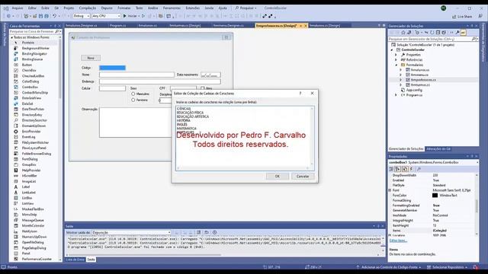The image size is (488, 274).
Task: Open the Debug configuration dropdown
Action: [82, 16]
